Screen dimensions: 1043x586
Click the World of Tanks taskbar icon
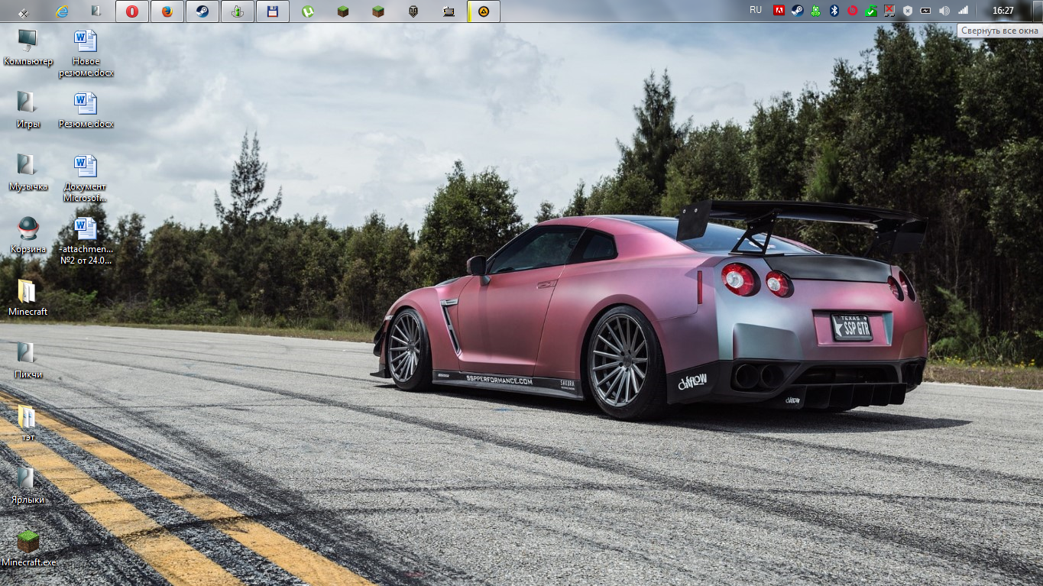click(x=413, y=11)
